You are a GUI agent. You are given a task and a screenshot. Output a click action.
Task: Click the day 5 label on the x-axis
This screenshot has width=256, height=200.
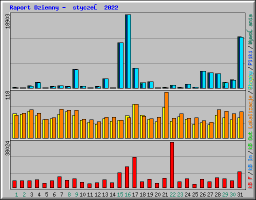(x=46, y=194)
